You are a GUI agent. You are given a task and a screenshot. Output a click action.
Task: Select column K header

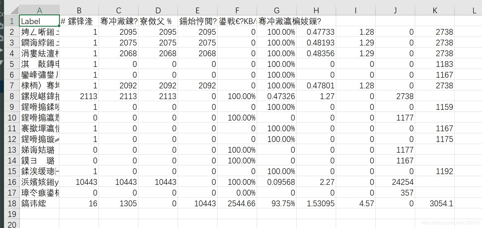[x=435, y=10]
